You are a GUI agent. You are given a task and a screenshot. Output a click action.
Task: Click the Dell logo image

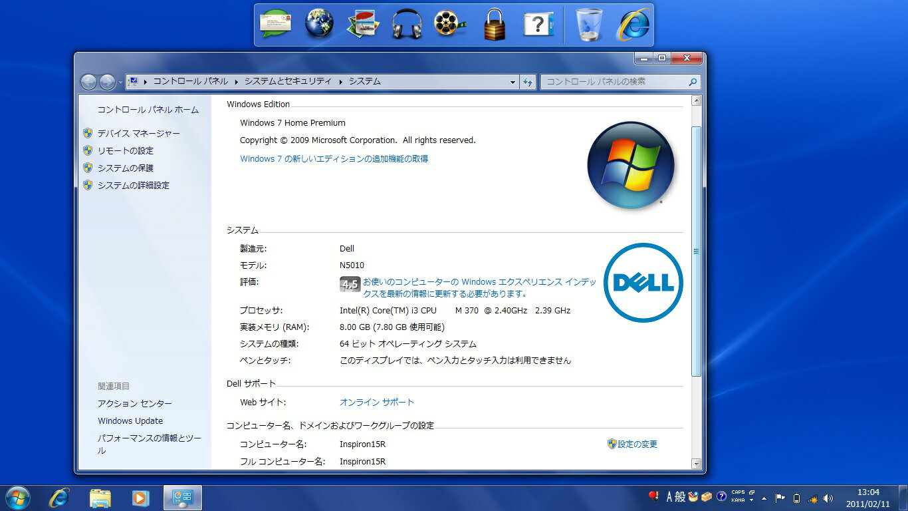pyautogui.click(x=643, y=283)
